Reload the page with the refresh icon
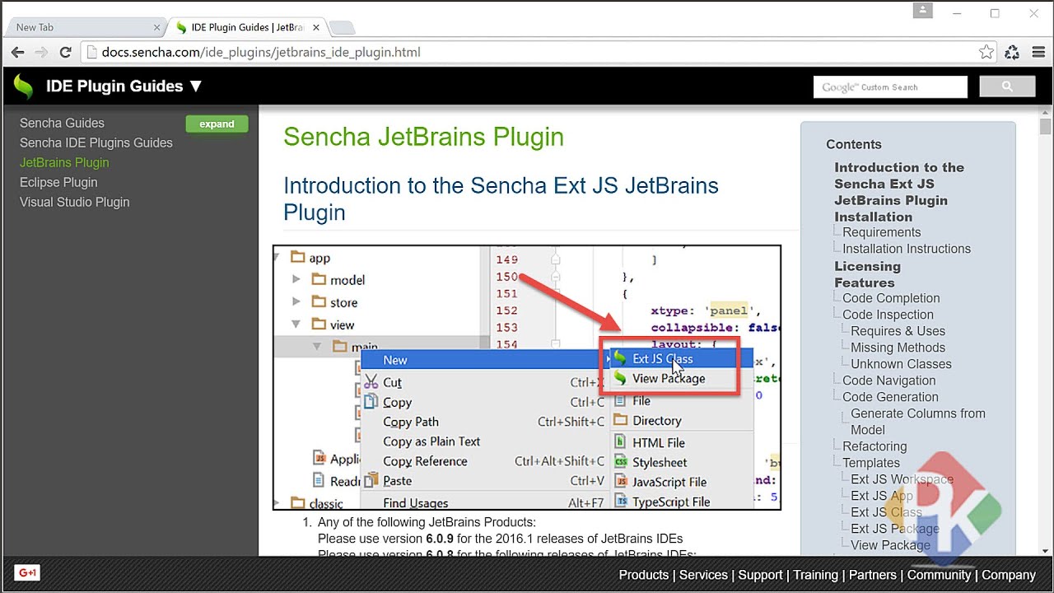This screenshot has height=593, width=1054. 66,52
